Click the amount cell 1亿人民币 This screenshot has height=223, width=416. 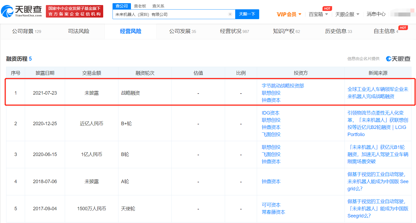tap(92, 154)
